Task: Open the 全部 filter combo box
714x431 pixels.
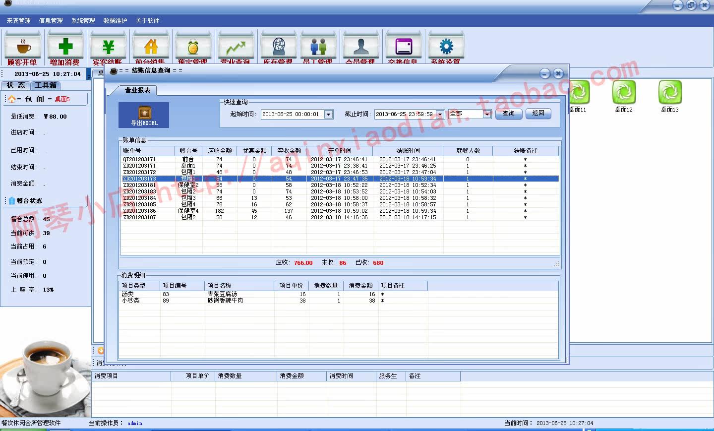Action: tap(470, 114)
